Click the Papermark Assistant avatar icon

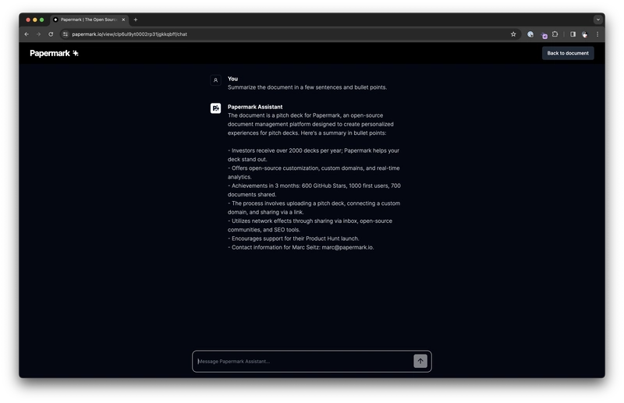point(215,108)
